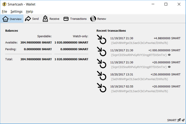186x124 pixels.
Task: Click the SMART unit label in status bar
Action: point(172,120)
